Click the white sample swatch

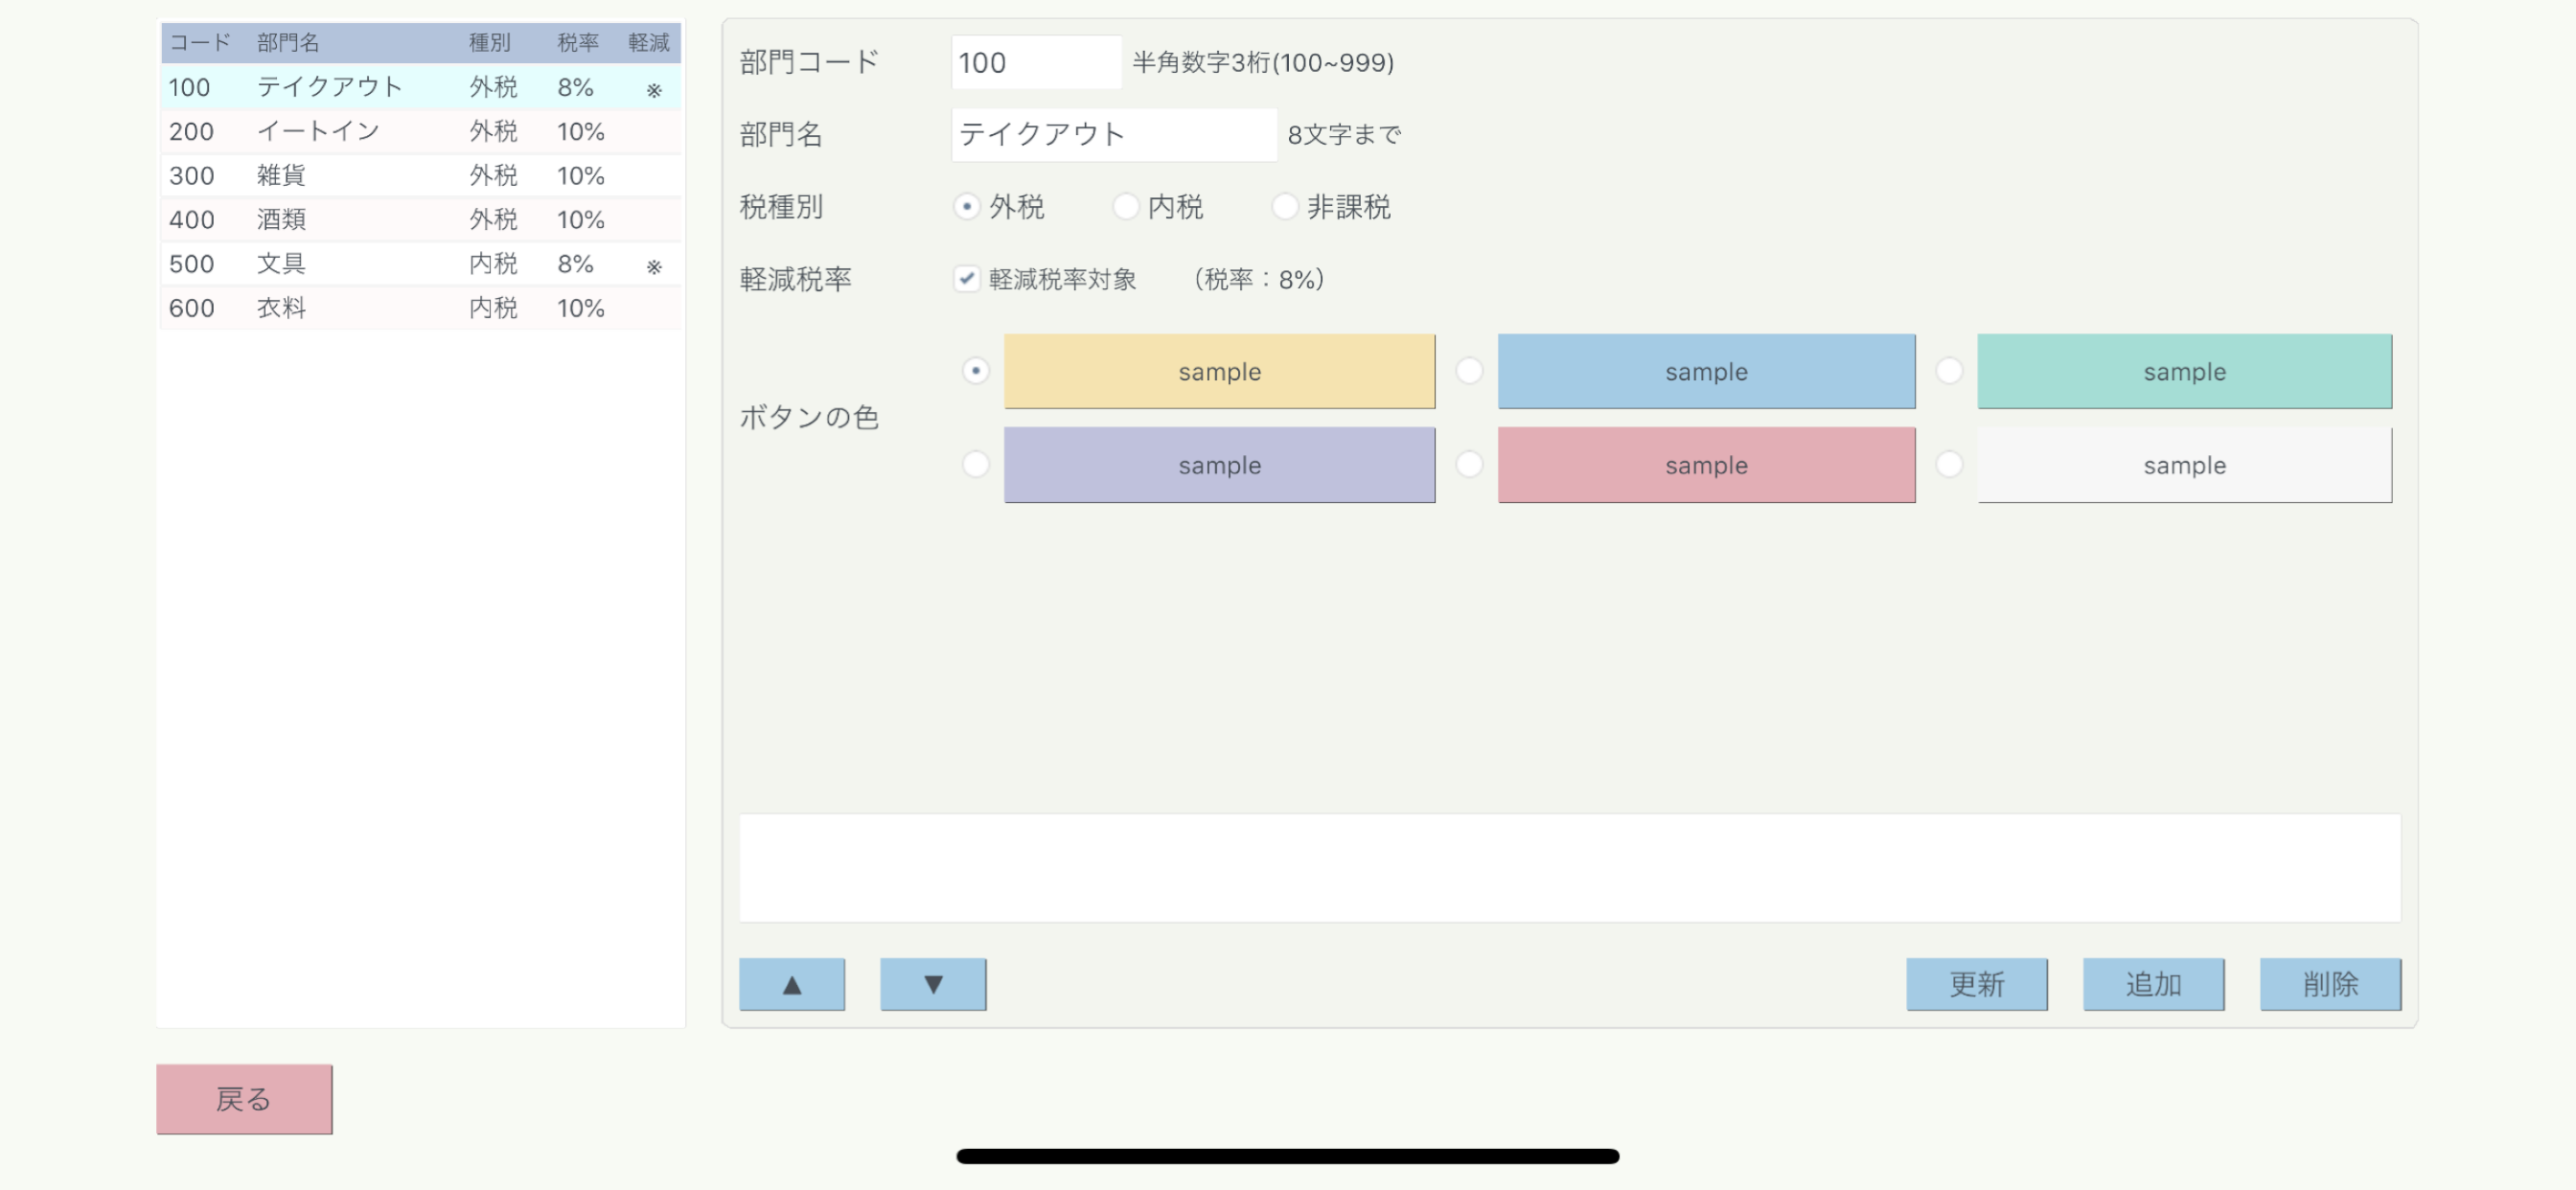[x=2184, y=465]
